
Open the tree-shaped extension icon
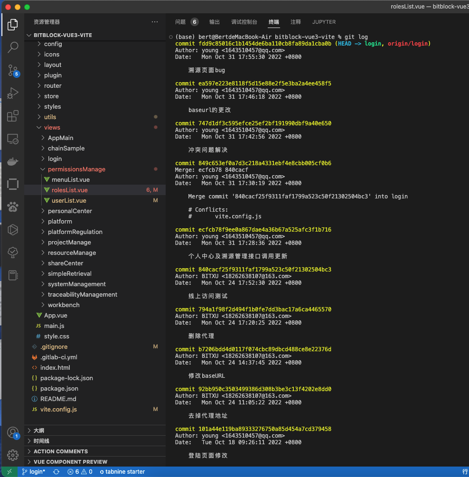pyautogui.click(x=12, y=253)
